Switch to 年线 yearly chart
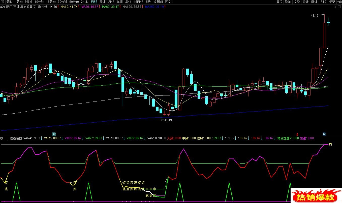This screenshot has height=203, width=342. (120, 2)
